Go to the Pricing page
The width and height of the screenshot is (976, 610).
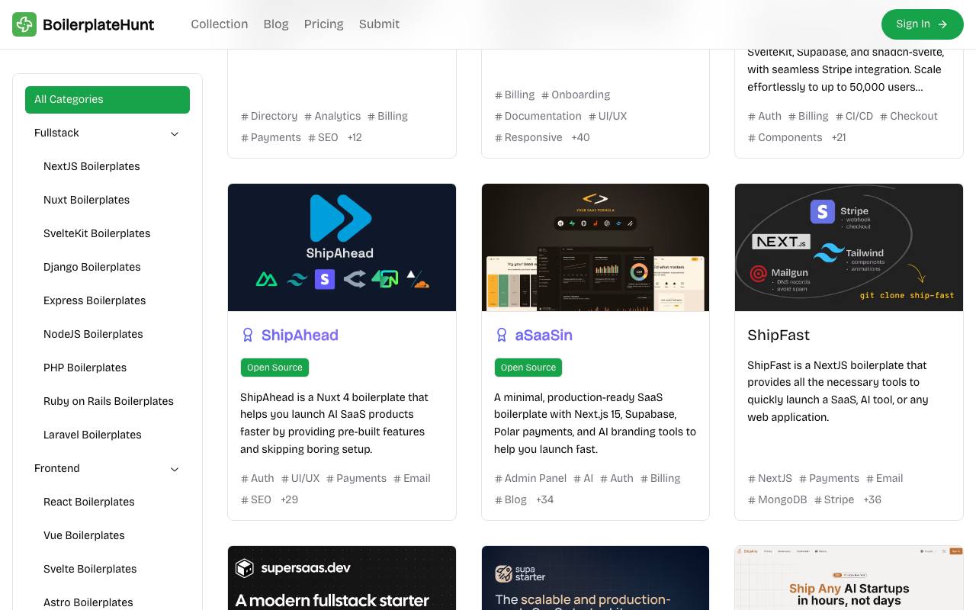point(324,24)
